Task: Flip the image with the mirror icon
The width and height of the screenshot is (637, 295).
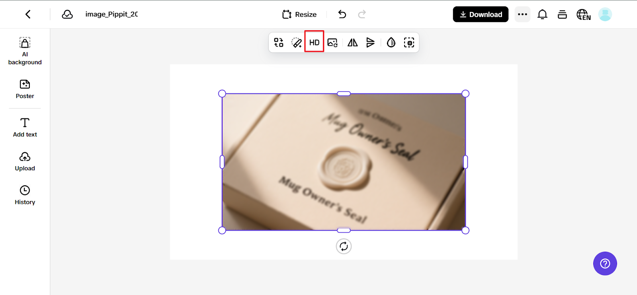Action: (x=352, y=43)
